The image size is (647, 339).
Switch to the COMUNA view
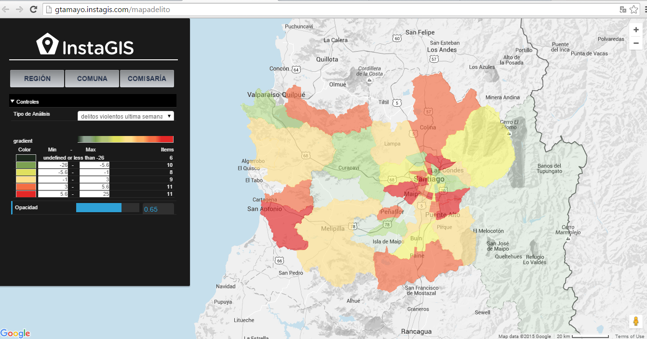[x=92, y=79]
